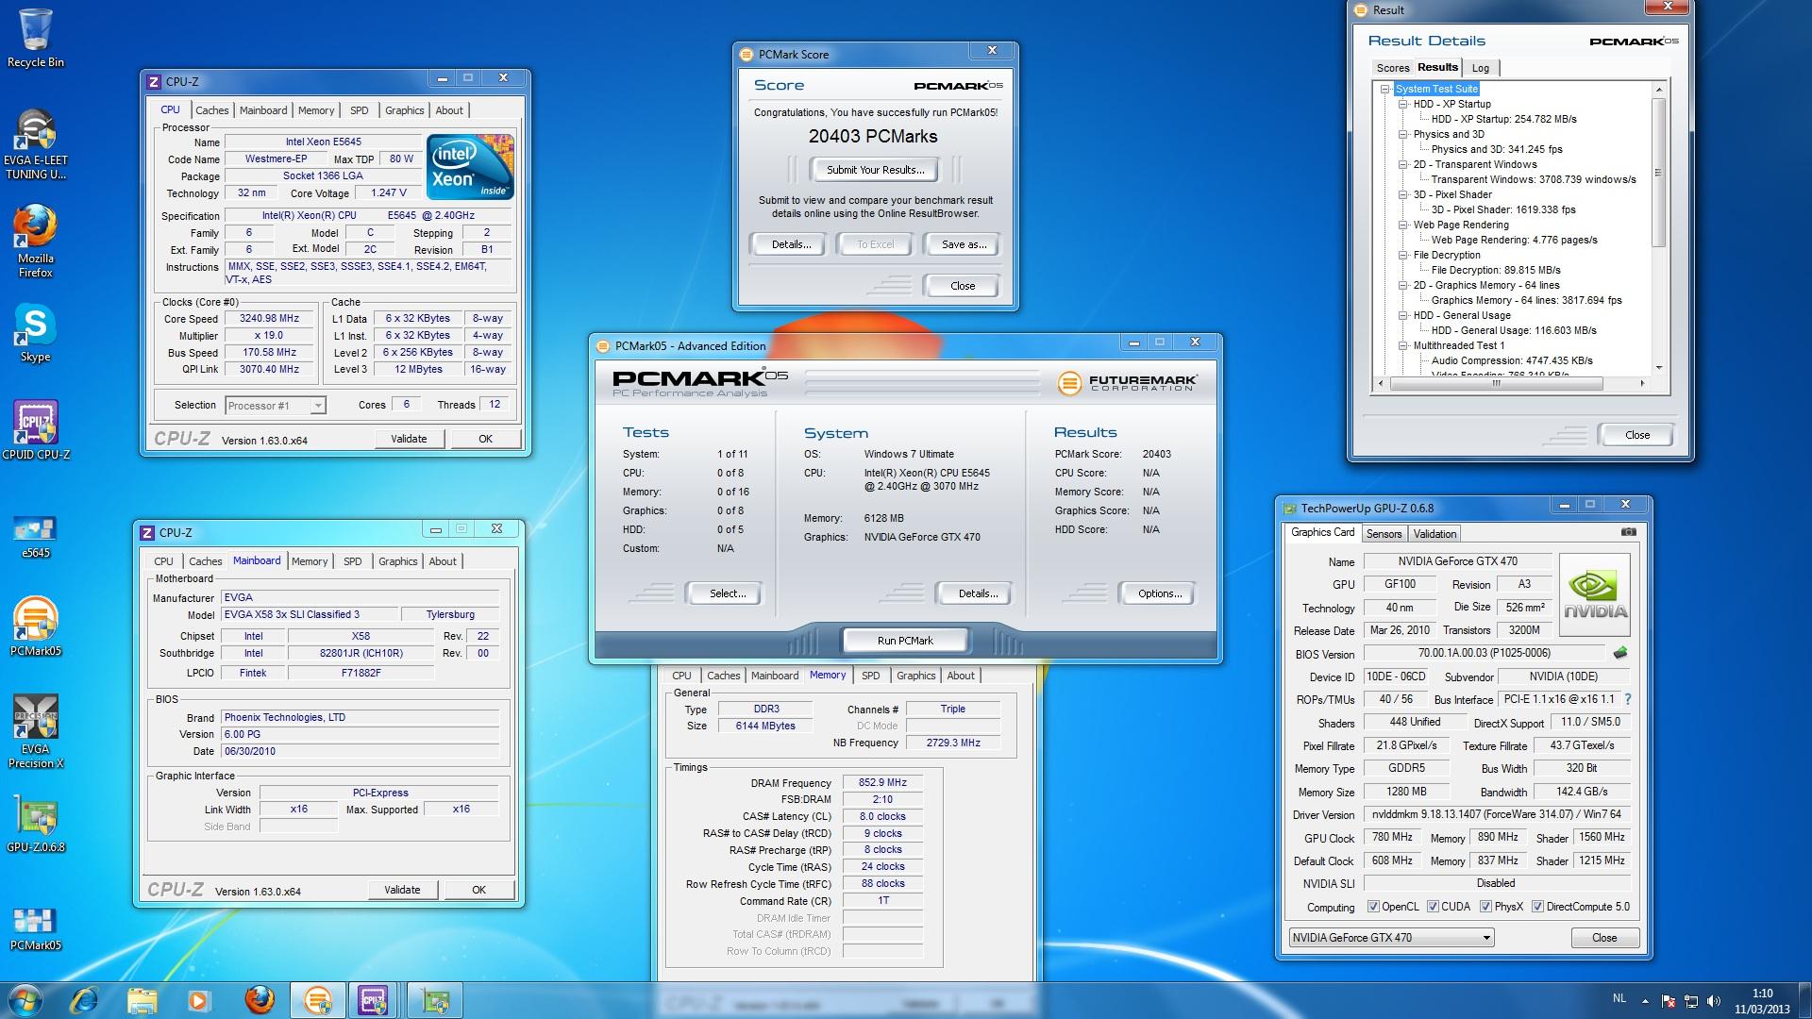Open the Validation tab in GPU-Z

1434,534
